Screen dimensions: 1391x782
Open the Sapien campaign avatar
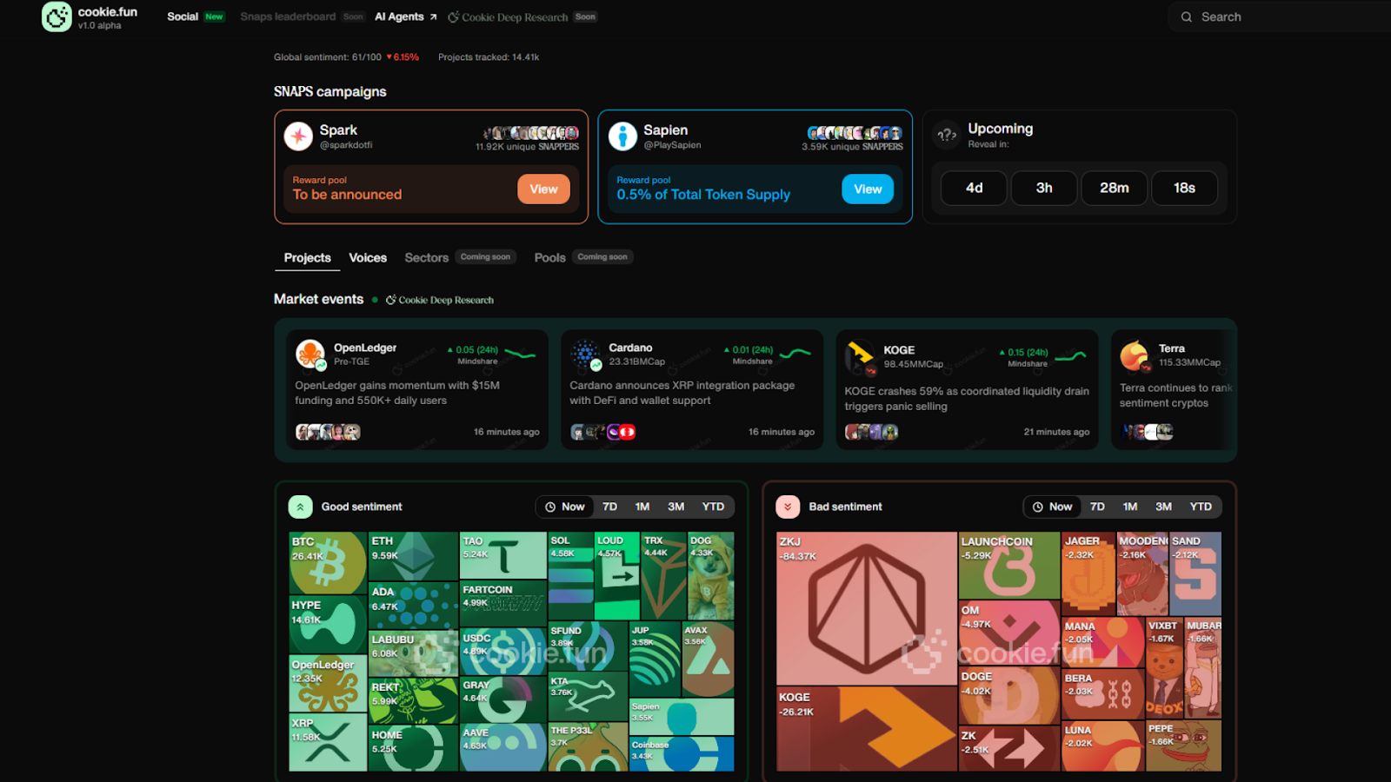coord(622,136)
